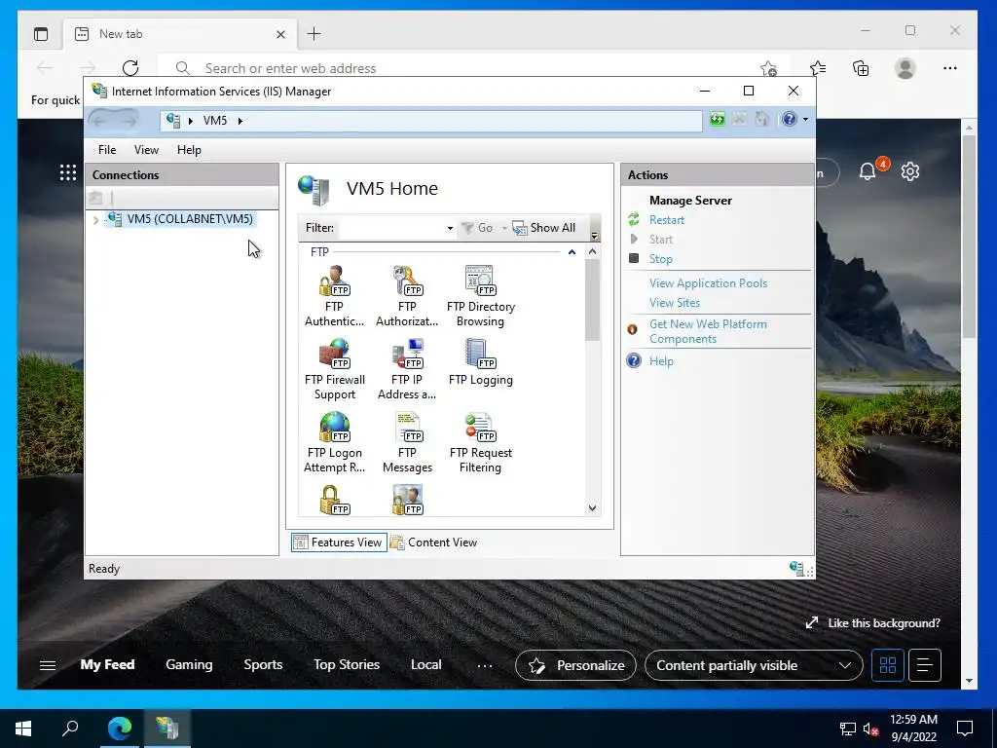Screen dimensions: 997x748
Task: Click View Sites link
Action: pyautogui.click(x=675, y=303)
